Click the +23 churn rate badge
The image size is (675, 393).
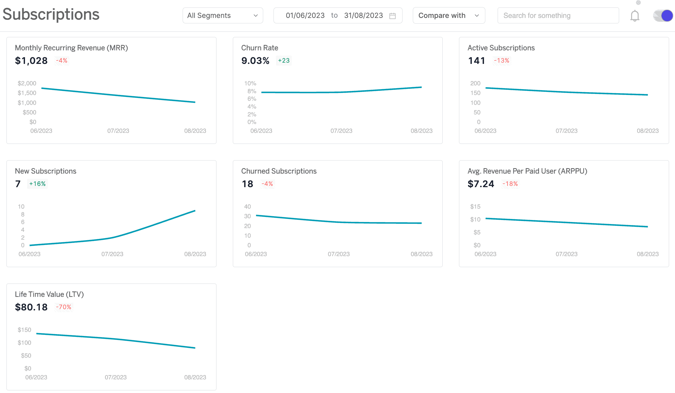pyautogui.click(x=284, y=60)
